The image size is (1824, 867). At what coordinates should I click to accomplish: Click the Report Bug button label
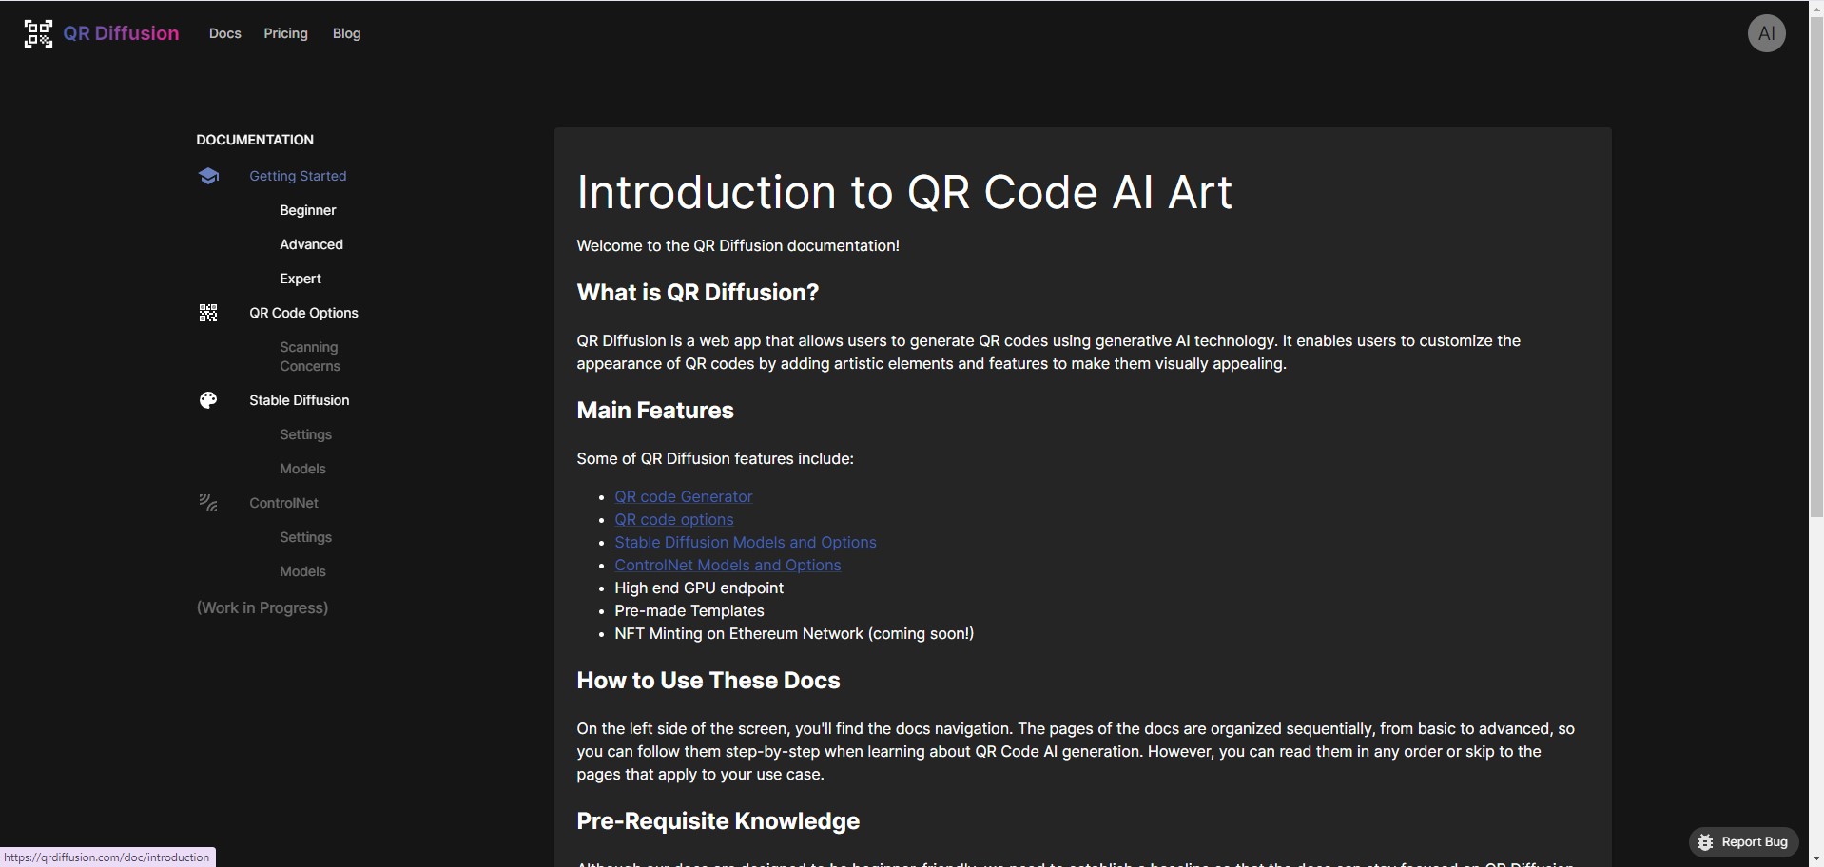tap(1755, 842)
